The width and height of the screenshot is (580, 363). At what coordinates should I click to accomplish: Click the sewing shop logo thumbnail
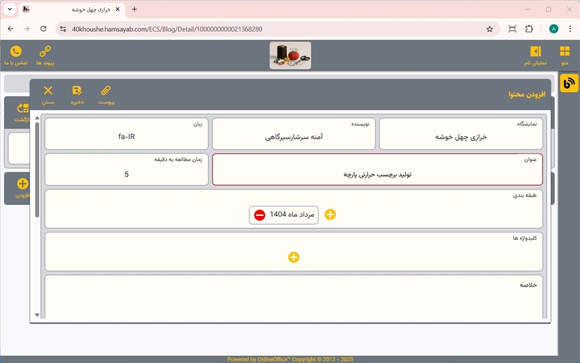coord(290,55)
